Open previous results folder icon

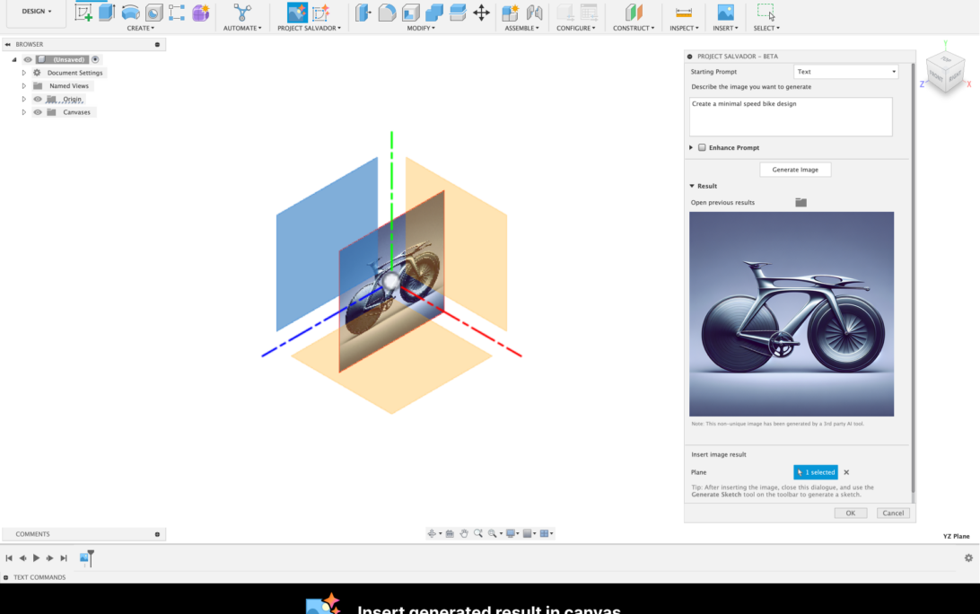(x=801, y=203)
